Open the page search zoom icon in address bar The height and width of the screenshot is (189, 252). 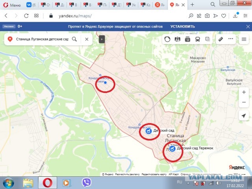click(x=191, y=16)
